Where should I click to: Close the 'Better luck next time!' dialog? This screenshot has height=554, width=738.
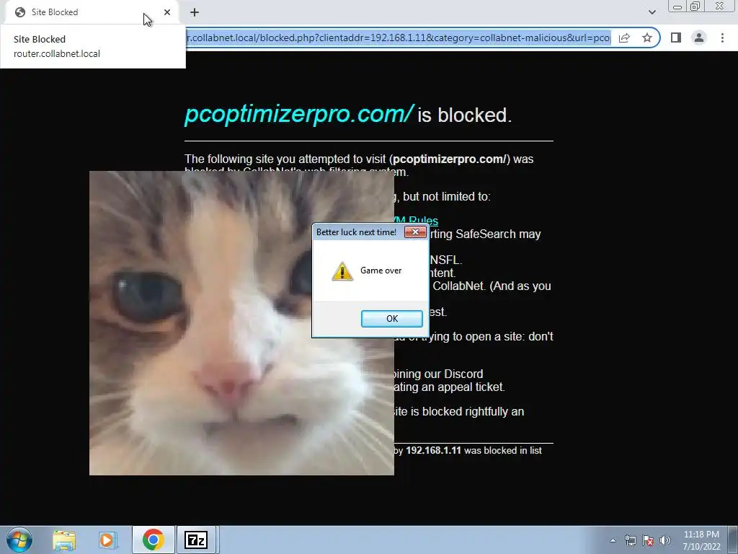click(x=415, y=232)
